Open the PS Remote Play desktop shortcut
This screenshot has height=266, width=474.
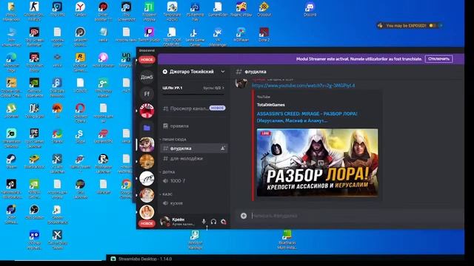(x=195, y=11)
